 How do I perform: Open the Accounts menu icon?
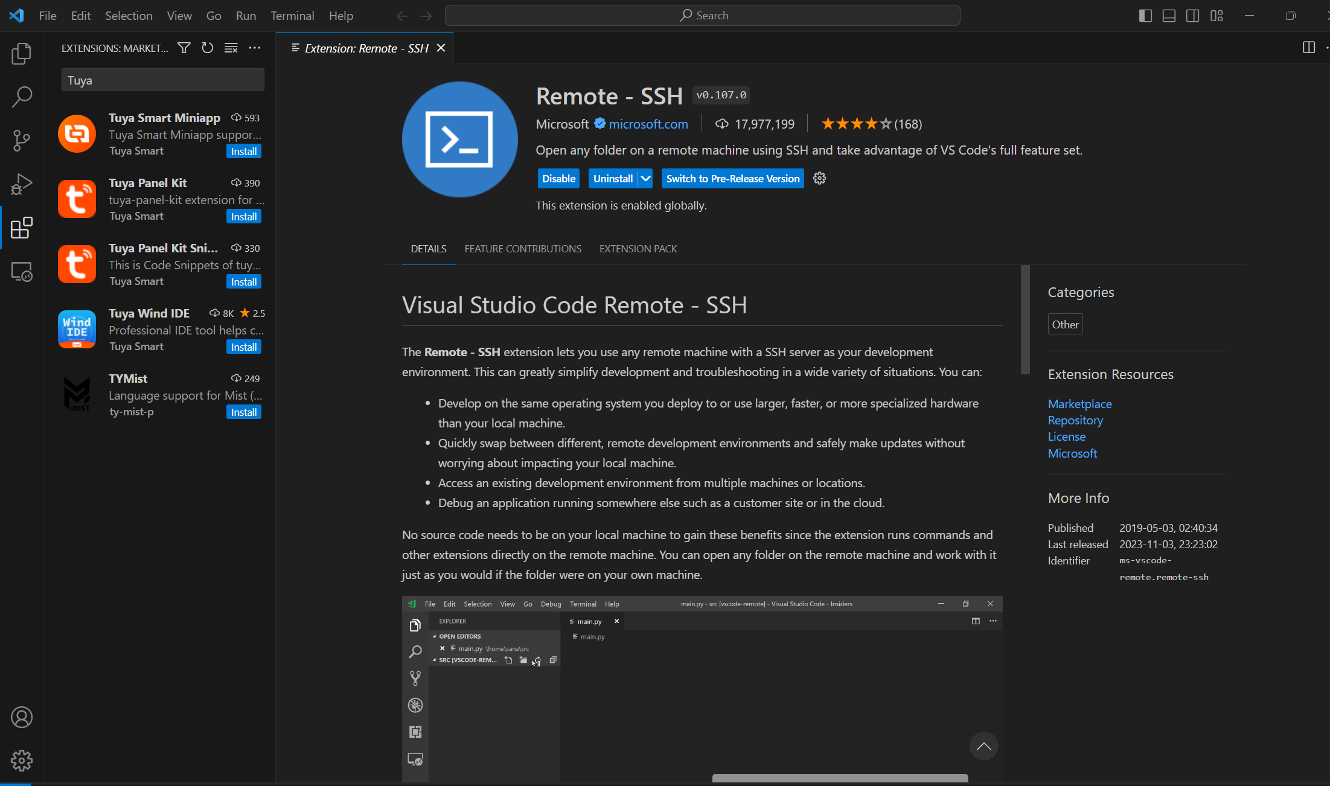coord(22,717)
